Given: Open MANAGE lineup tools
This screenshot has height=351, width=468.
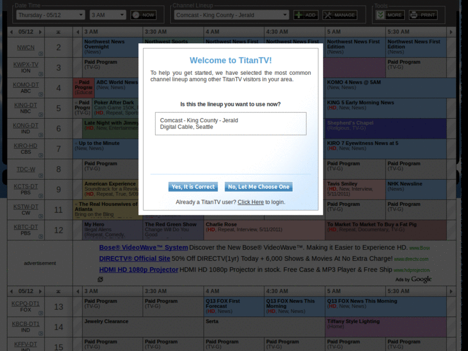Looking at the screenshot, I should point(340,15).
